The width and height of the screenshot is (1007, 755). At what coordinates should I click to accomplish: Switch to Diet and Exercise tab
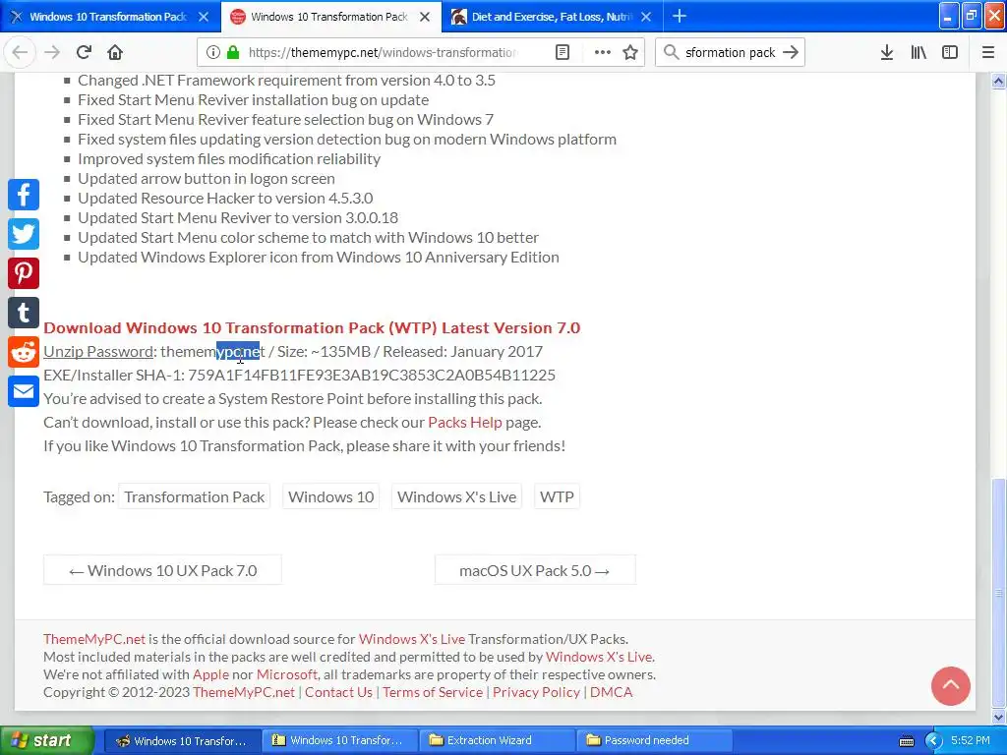[552, 17]
